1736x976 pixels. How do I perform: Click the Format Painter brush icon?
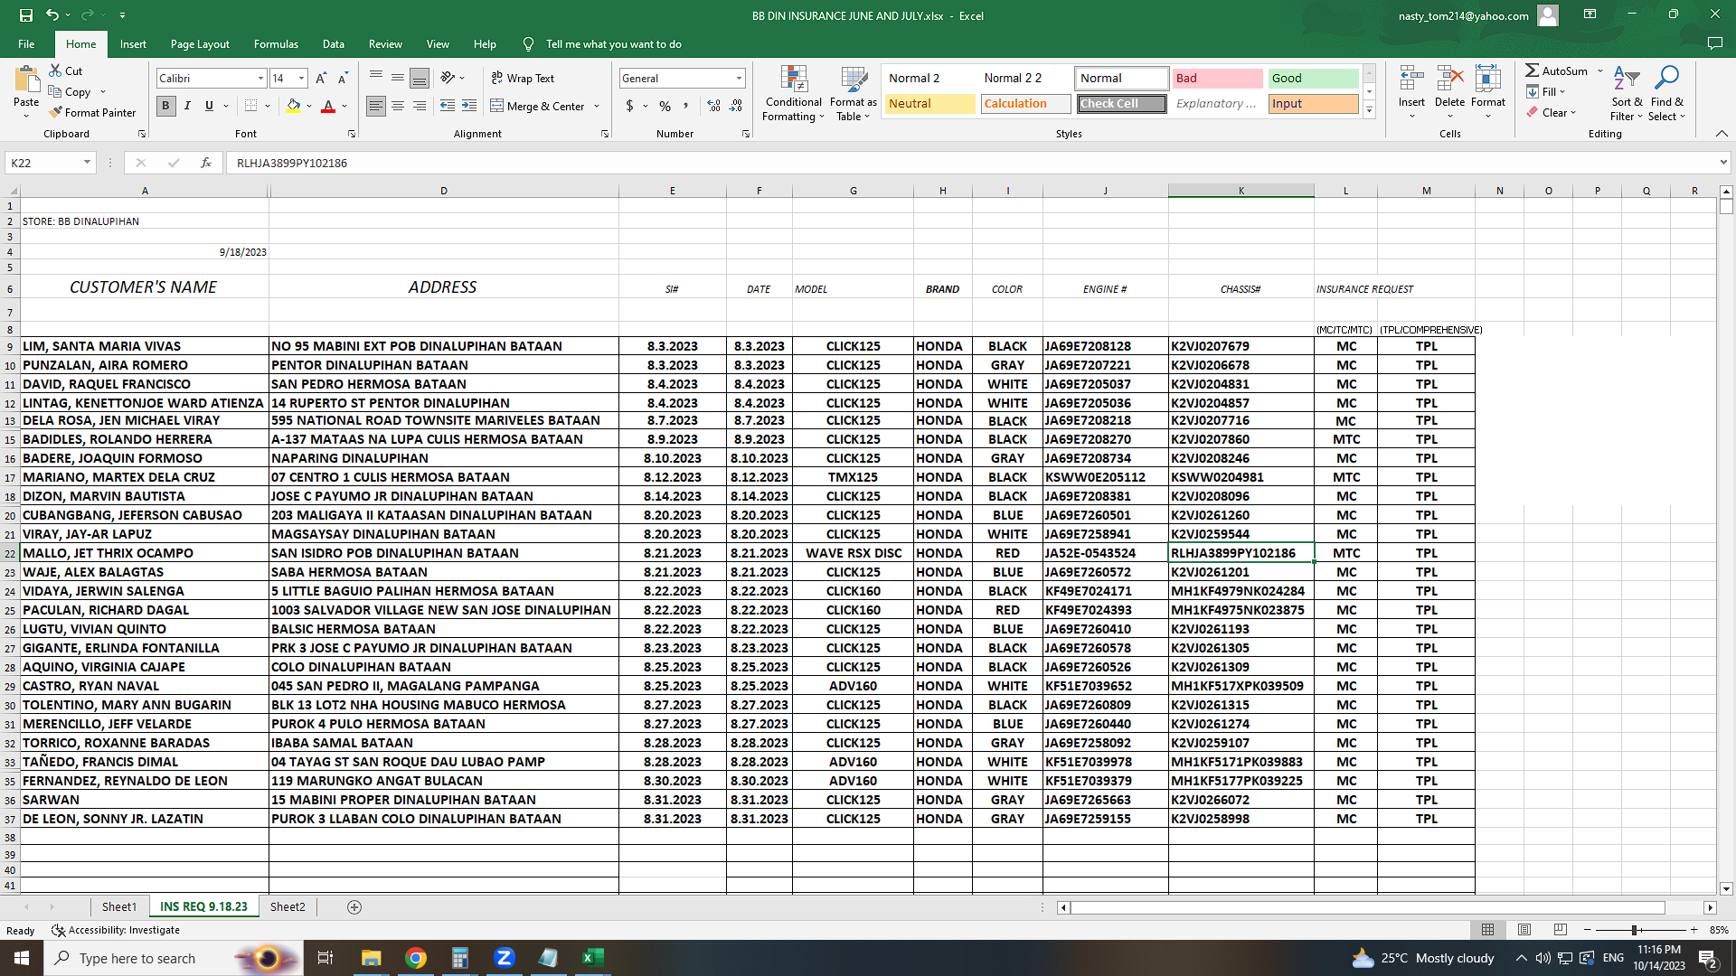click(x=56, y=113)
